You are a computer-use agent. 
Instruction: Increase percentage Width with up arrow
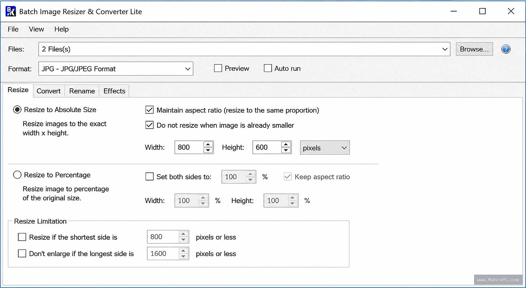[203, 197]
